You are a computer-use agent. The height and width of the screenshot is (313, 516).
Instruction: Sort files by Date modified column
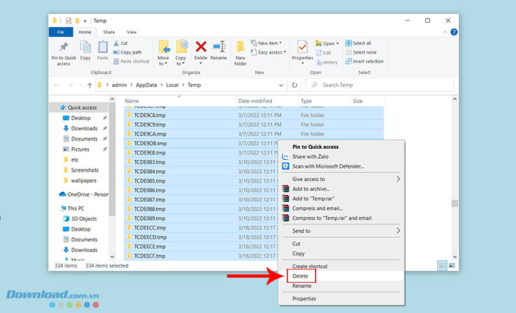click(255, 100)
